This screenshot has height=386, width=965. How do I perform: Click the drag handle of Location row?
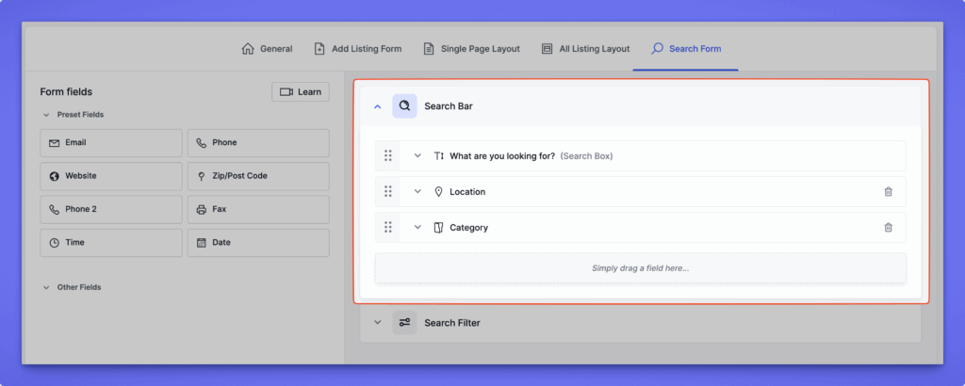[387, 192]
